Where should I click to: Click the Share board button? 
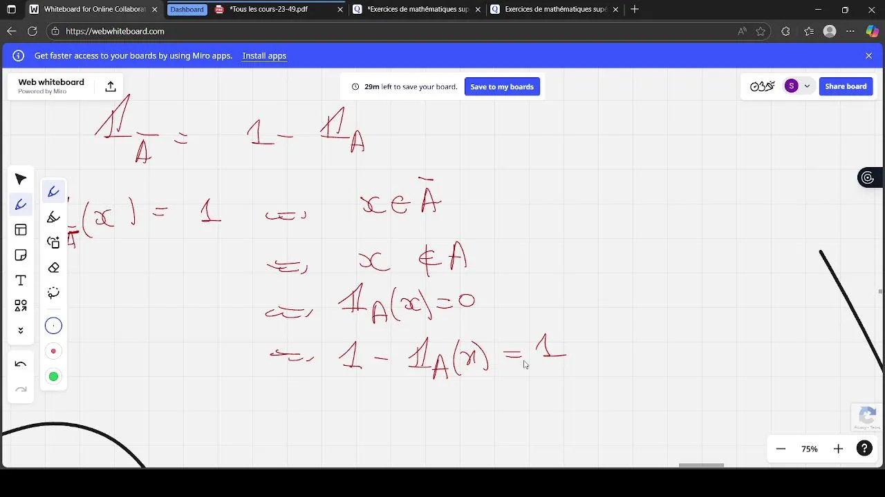coord(846,86)
